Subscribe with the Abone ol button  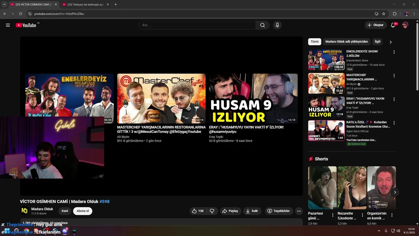[83, 211]
